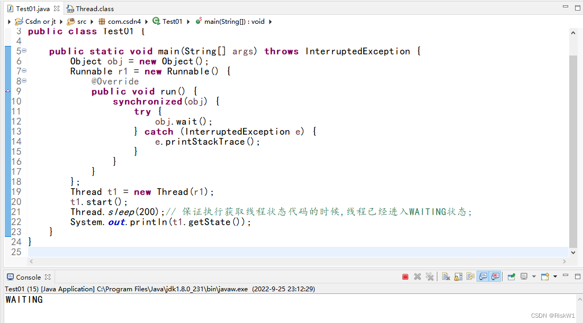Minimize the editor area
Image resolution: width=583 pixels, height=323 pixels.
566,6
